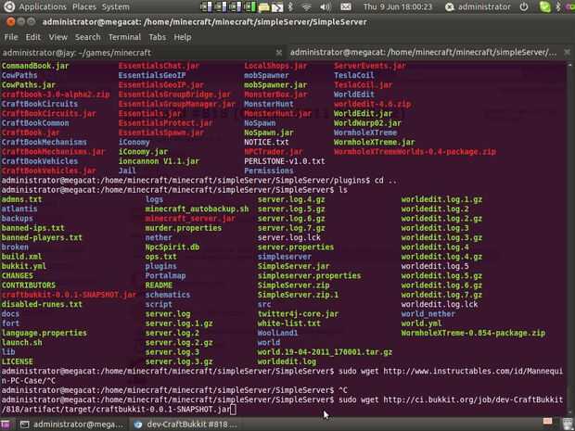Open the sound volume indicator
The height and width of the screenshot is (431, 575).
point(325,7)
